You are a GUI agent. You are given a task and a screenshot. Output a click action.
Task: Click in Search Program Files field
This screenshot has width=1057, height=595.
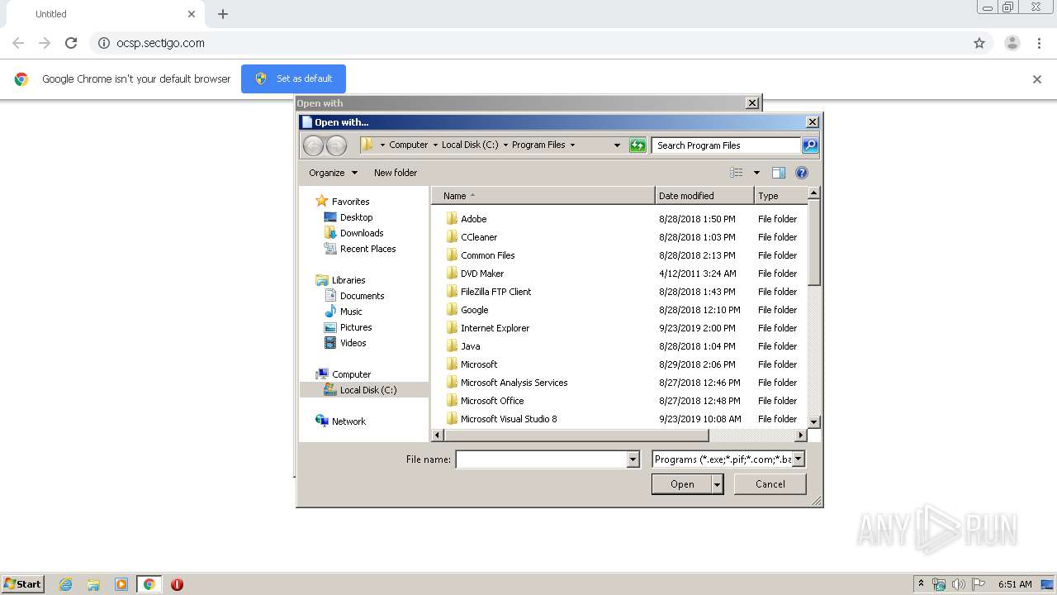(726, 145)
